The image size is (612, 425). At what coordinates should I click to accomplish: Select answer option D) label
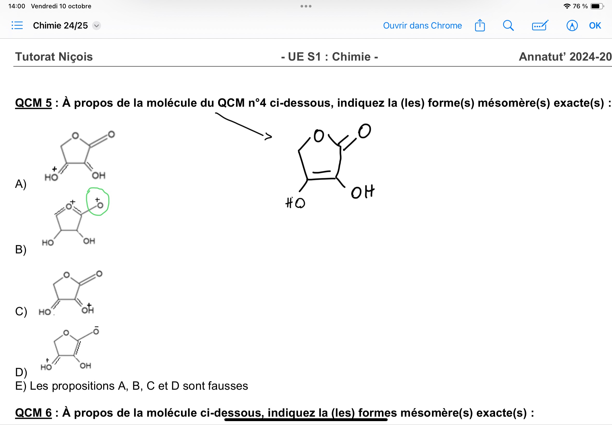(x=21, y=372)
